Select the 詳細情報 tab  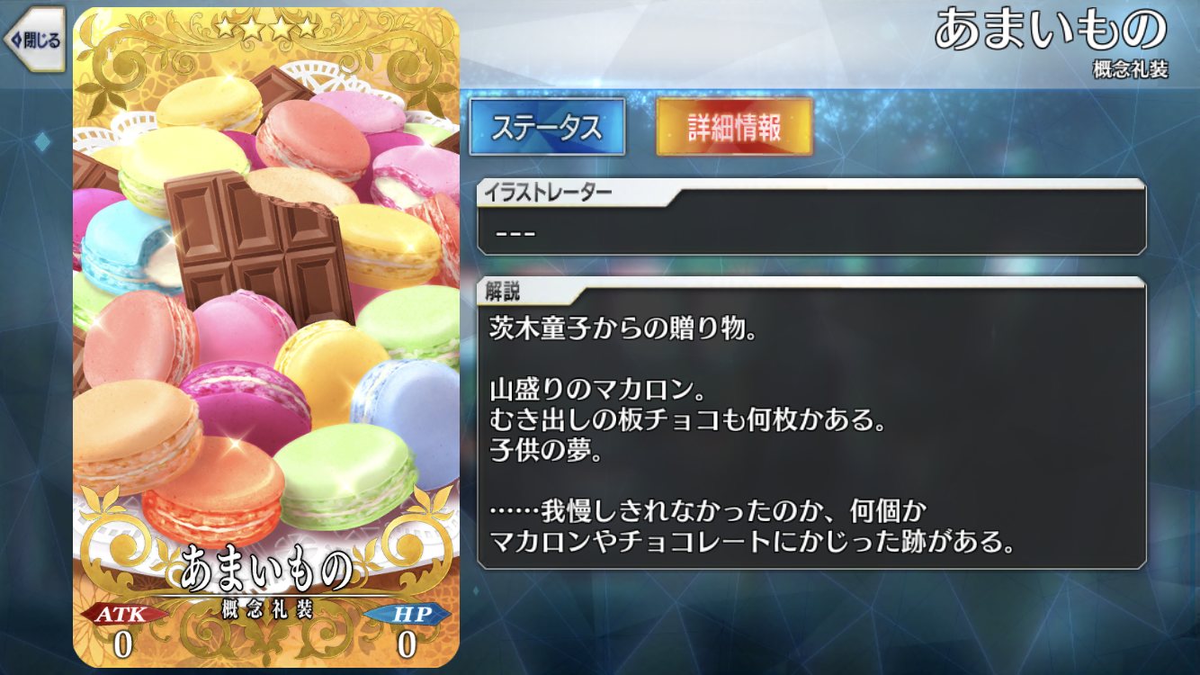coord(734,127)
